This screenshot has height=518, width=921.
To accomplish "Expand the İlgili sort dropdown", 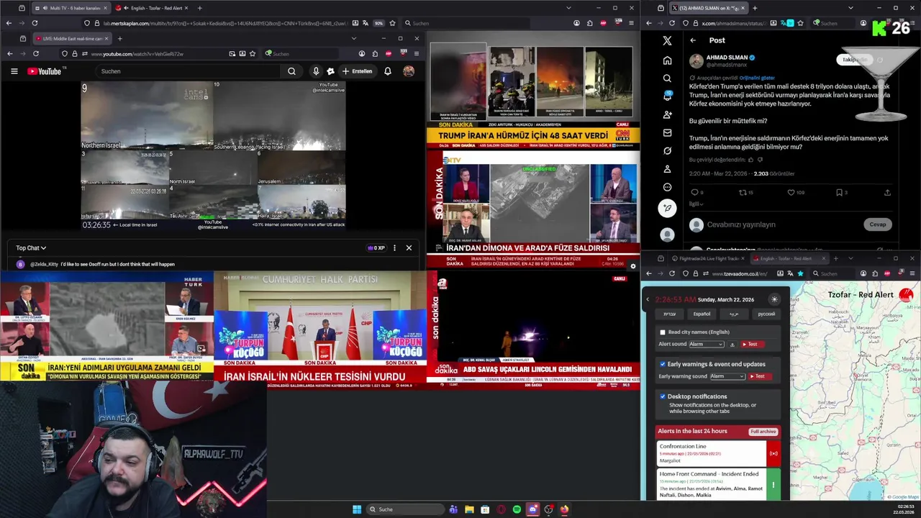I will (x=697, y=204).
